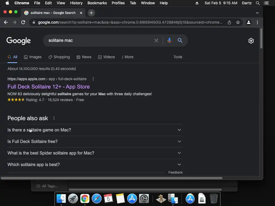Click the date and time in the menu bar

click(x=221, y=3)
